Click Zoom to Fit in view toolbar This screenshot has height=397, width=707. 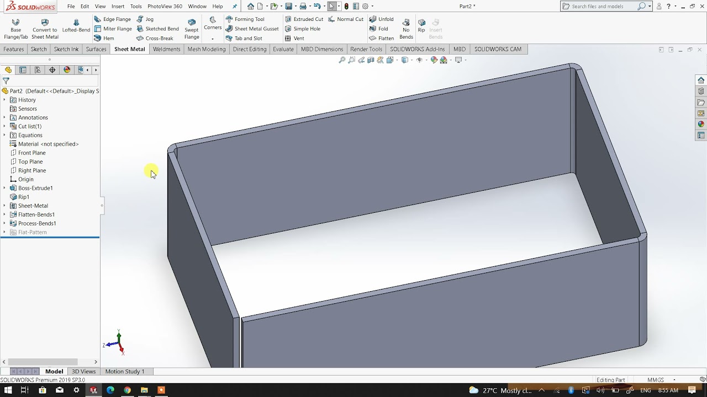342,60
